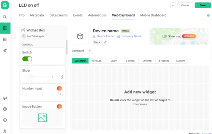Select the 1 Week time range
Image resolution: width=212 pixels, height=134 pixels.
[130, 61]
